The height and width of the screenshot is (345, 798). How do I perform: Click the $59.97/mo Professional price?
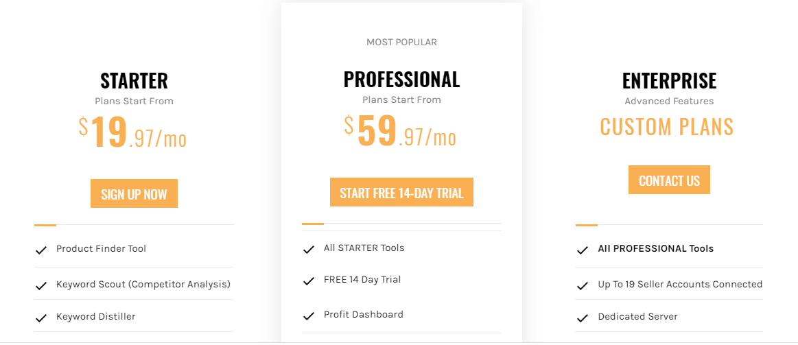tap(401, 131)
